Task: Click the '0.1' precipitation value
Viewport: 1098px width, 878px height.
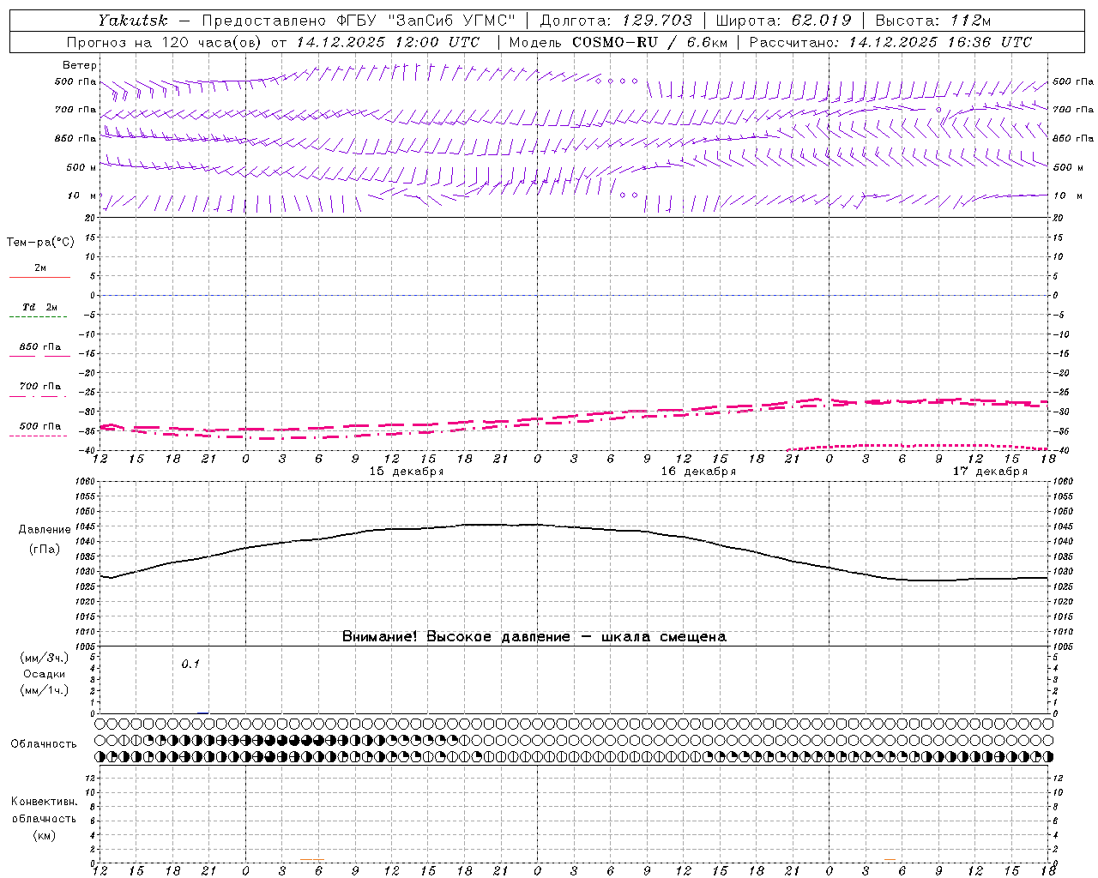Action: point(190,664)
